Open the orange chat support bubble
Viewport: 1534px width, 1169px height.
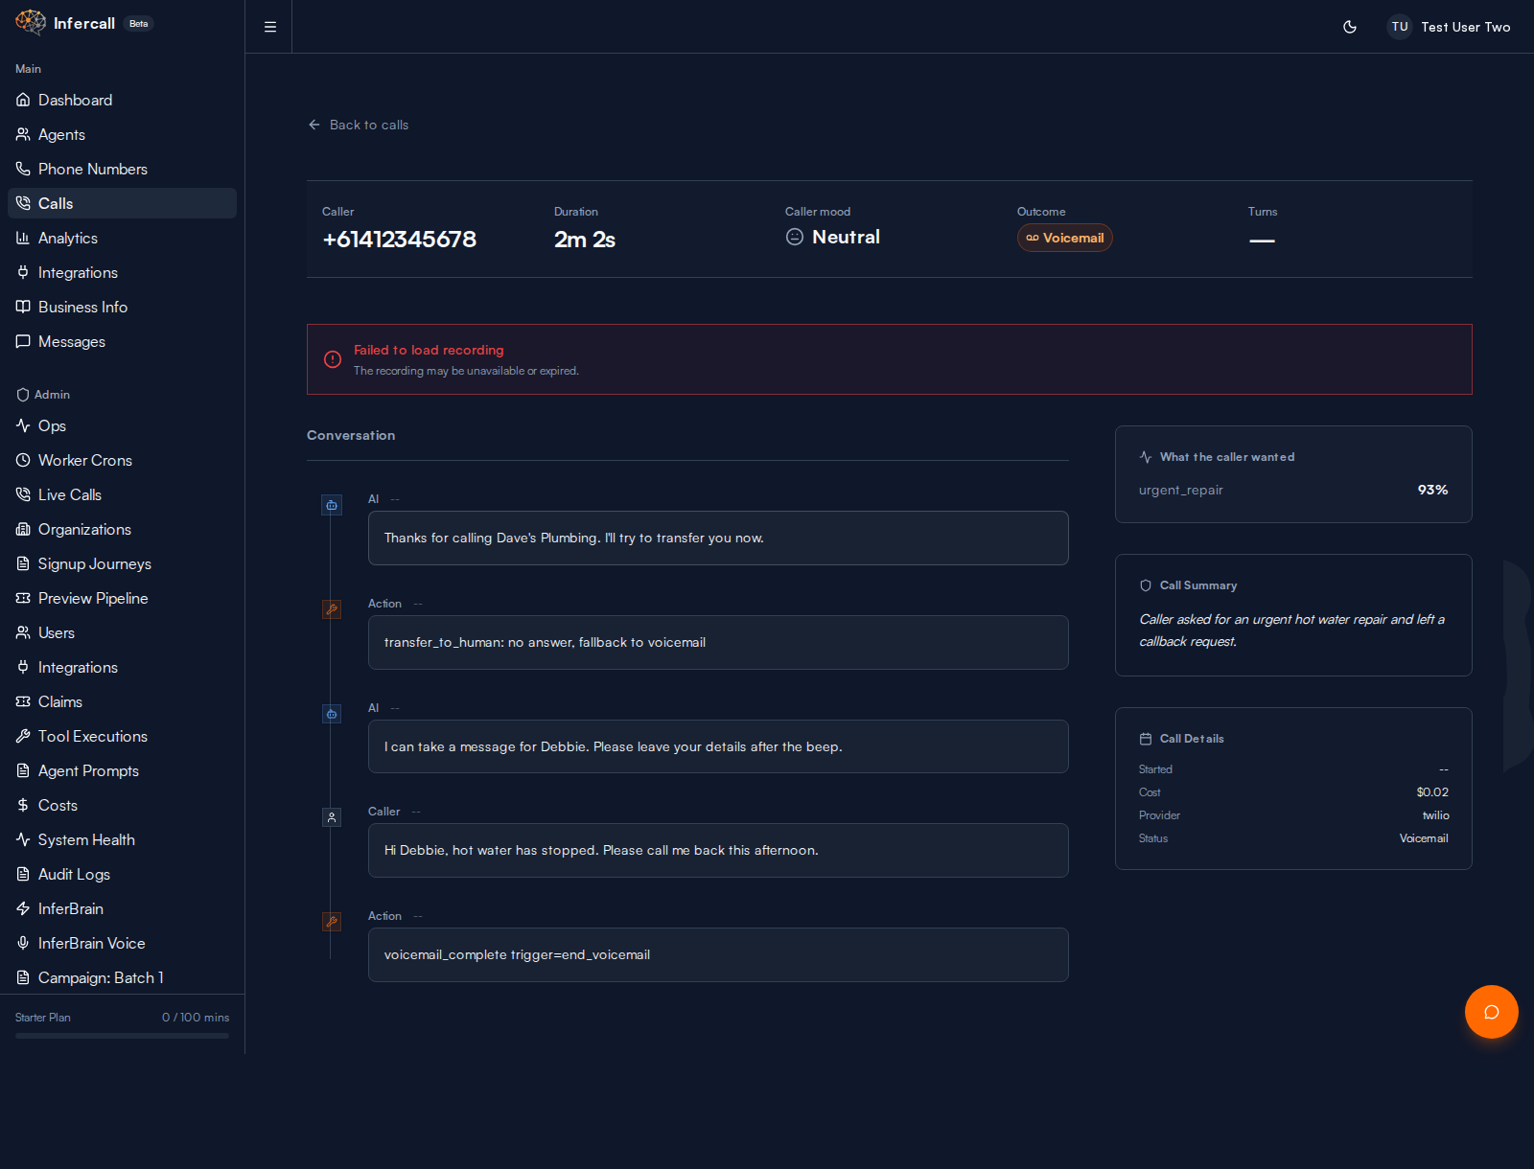(x=1491, y=1012)
